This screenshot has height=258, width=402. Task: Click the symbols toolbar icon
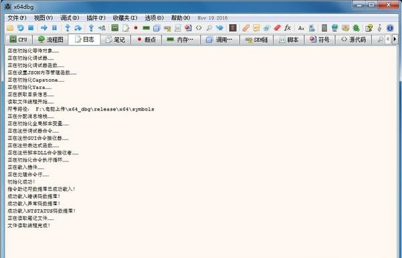(x=188, y=27)
